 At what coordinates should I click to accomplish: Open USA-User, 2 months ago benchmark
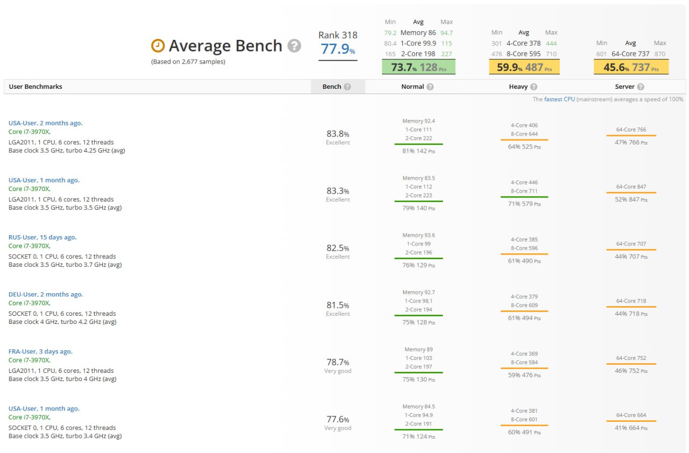(45, 123)
